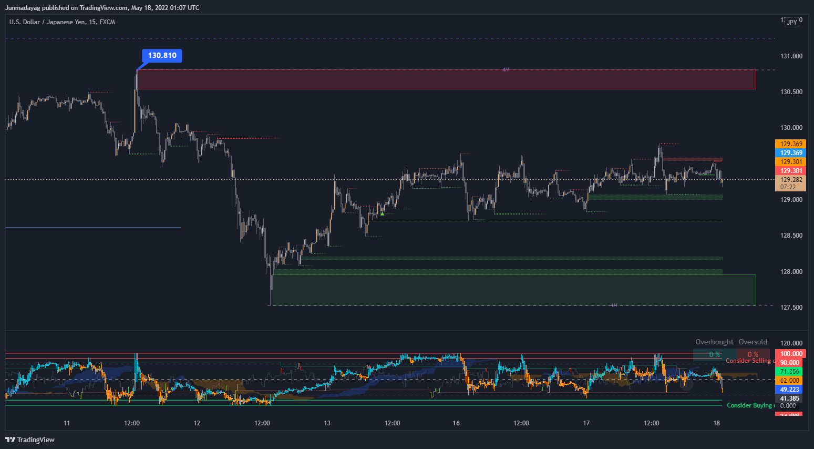814x449 pixels.
Task: Click the orange 129.301 price tag
Action: [790, 162]
